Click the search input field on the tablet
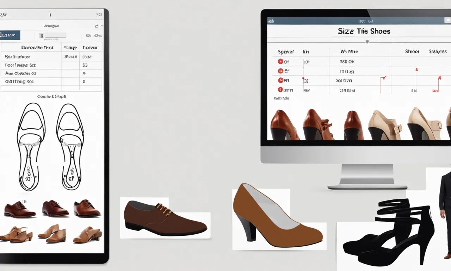The width and height of the screenshot is (451, 271). click(55, 35)
